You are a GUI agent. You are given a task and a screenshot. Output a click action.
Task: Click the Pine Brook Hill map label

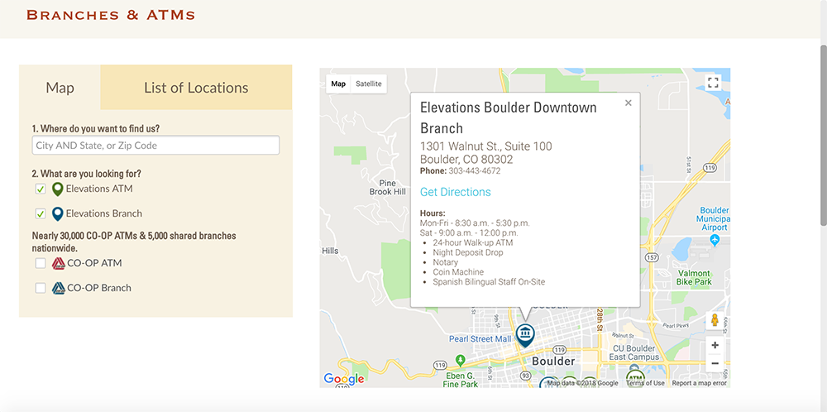pyautogui.click(x=388, y=187)
